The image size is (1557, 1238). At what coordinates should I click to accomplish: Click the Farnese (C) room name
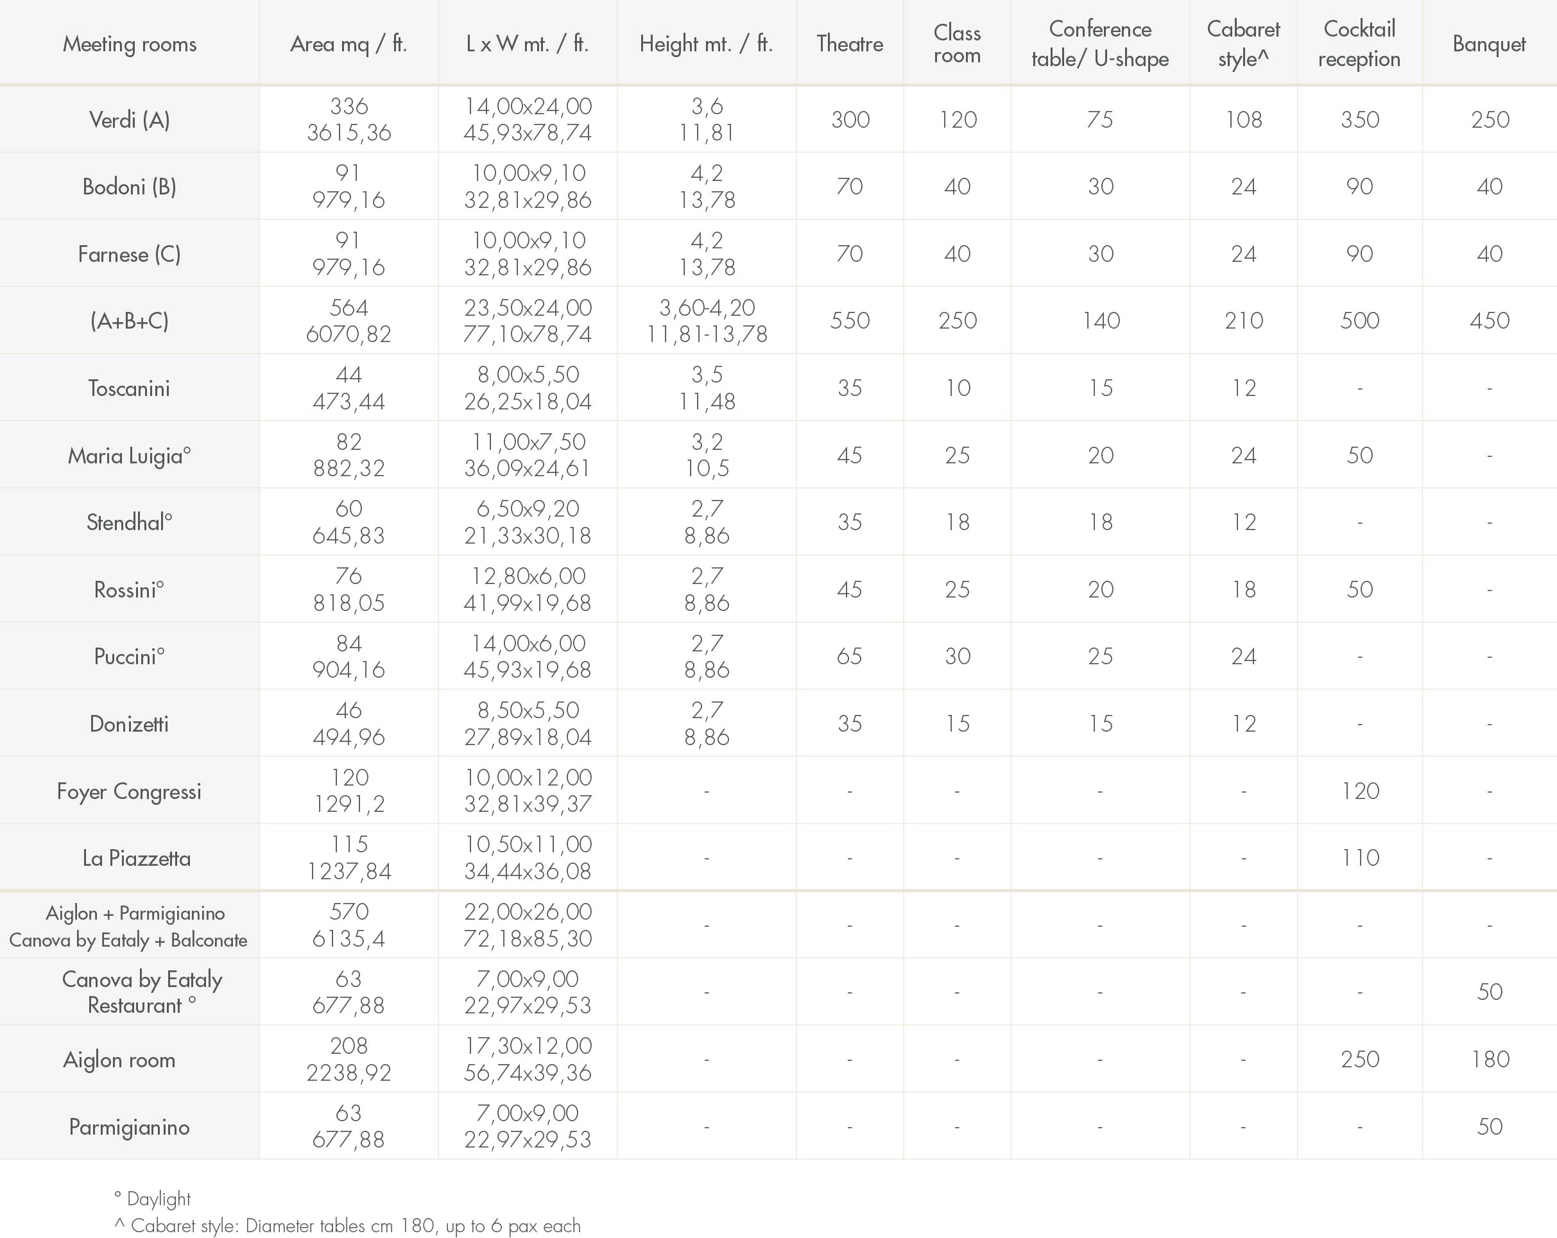129,254
